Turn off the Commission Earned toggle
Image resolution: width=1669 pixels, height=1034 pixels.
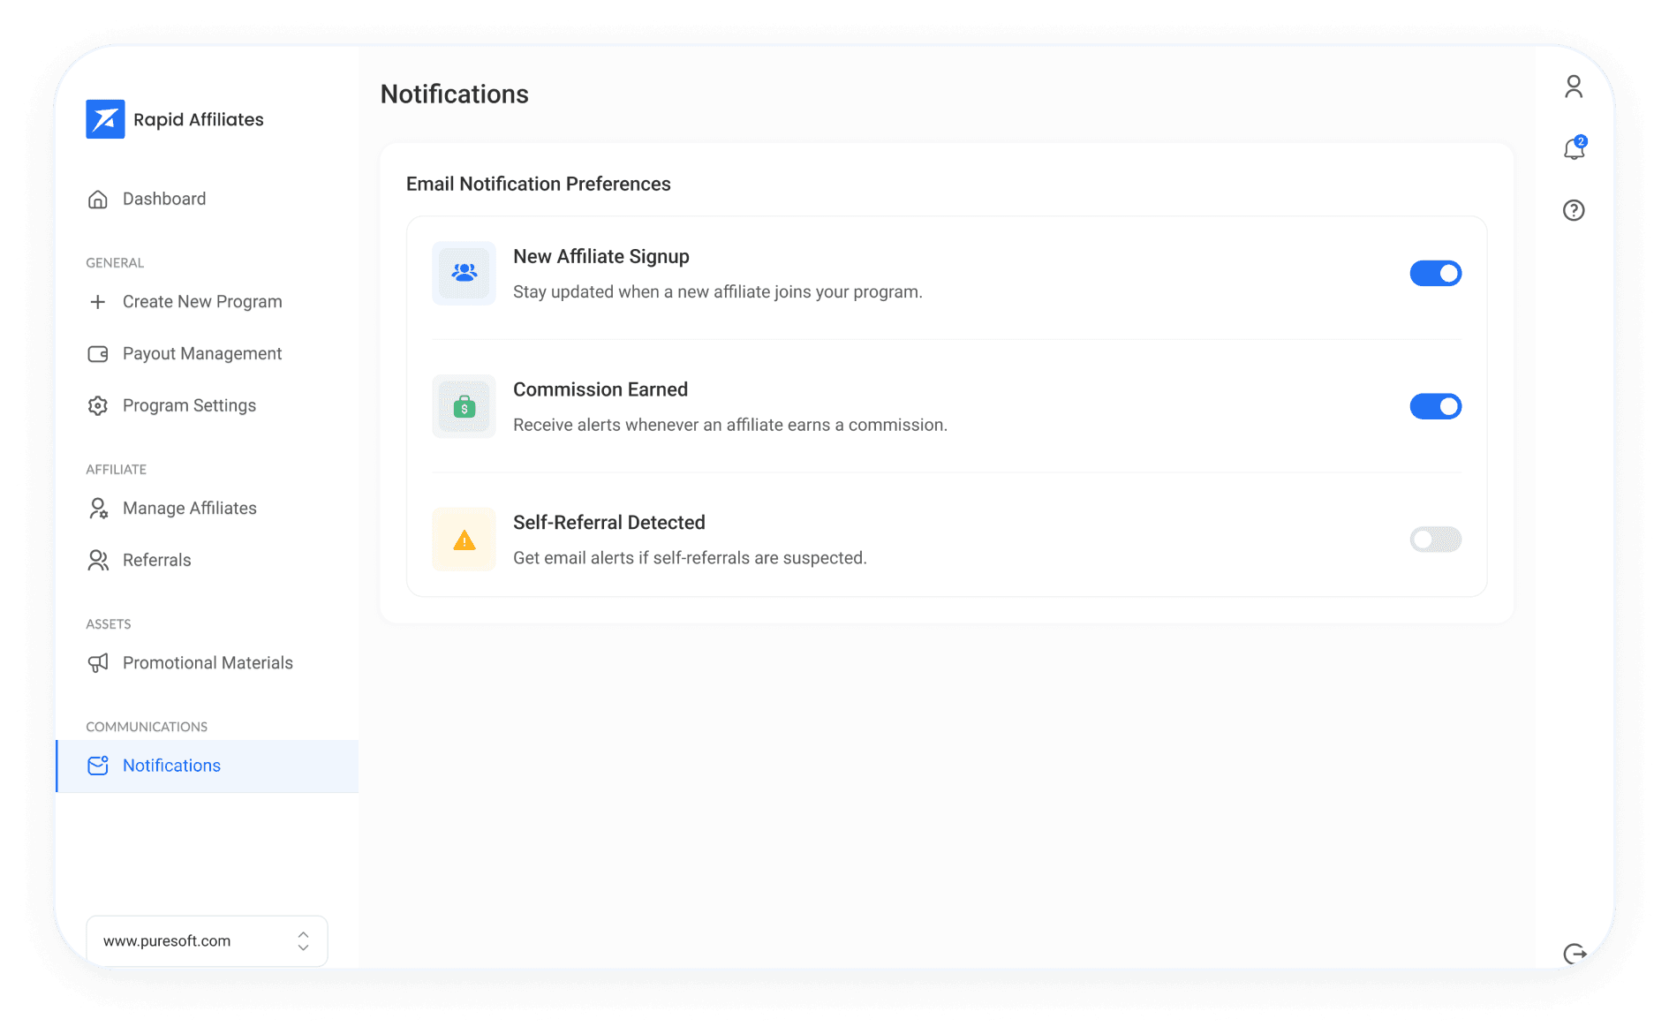pyautogui.click(x=1436, y=406)
